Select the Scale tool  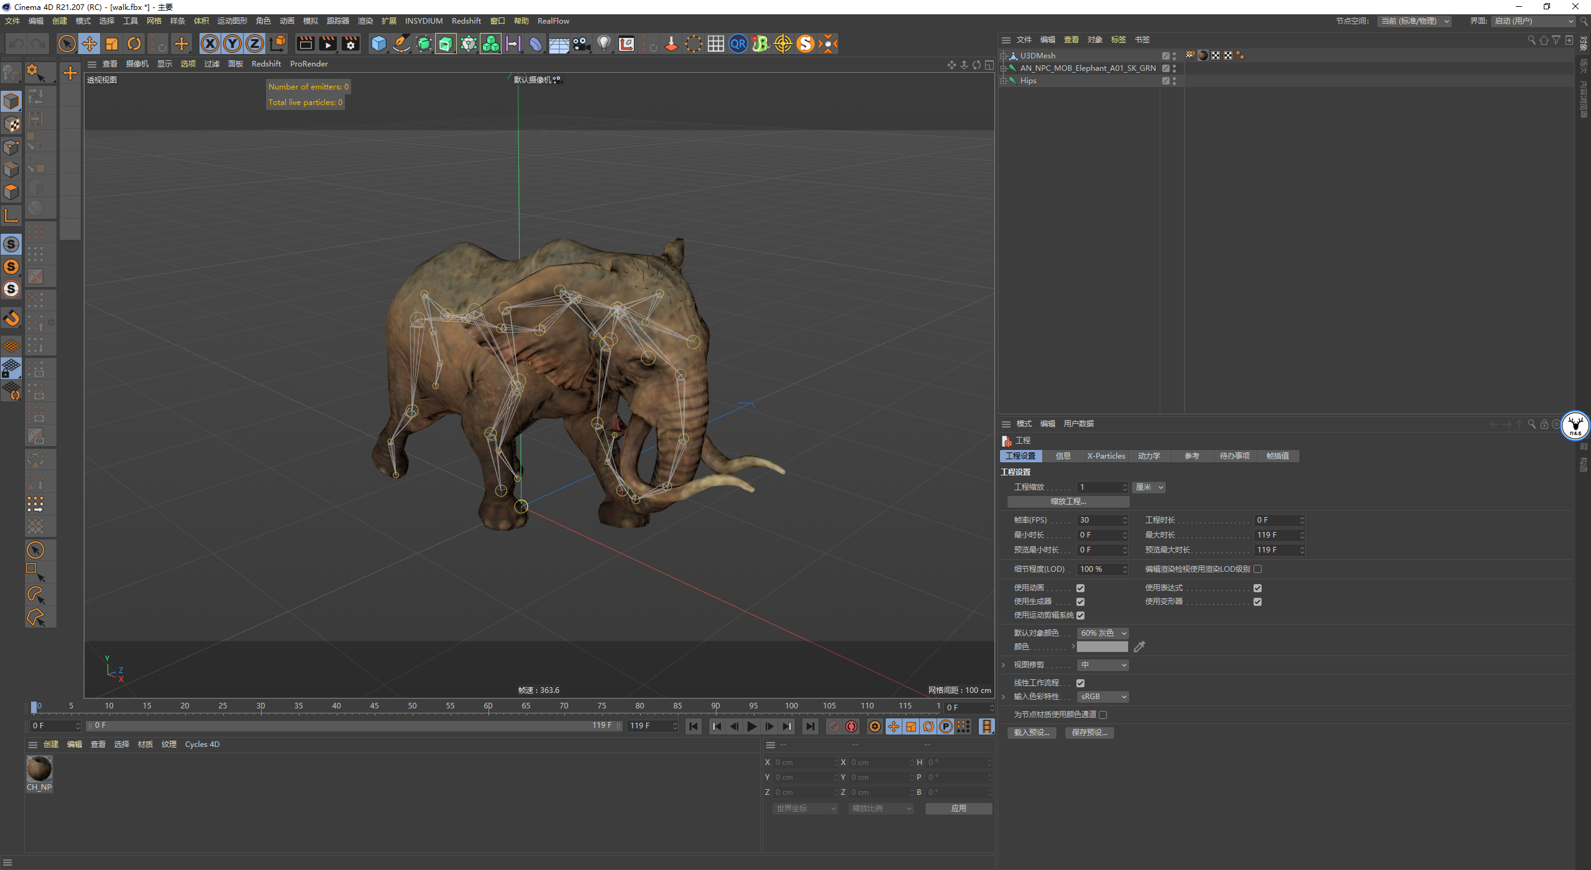coord(112,43)
